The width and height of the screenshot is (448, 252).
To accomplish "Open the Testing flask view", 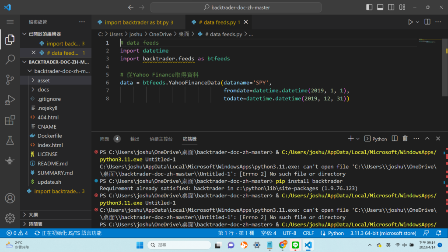I will point(10,140).
